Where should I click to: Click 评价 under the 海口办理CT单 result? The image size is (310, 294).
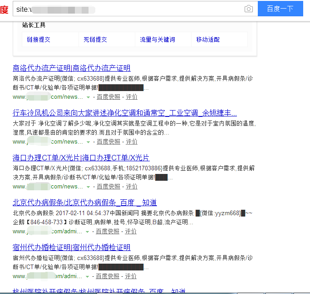(132, 187)
